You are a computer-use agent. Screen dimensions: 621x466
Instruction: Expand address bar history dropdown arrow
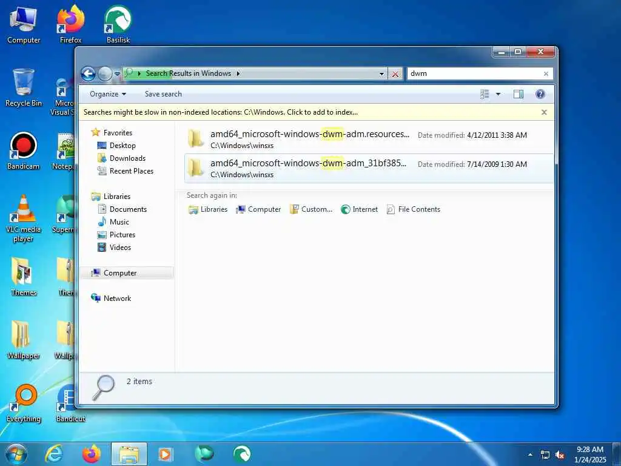381,73
